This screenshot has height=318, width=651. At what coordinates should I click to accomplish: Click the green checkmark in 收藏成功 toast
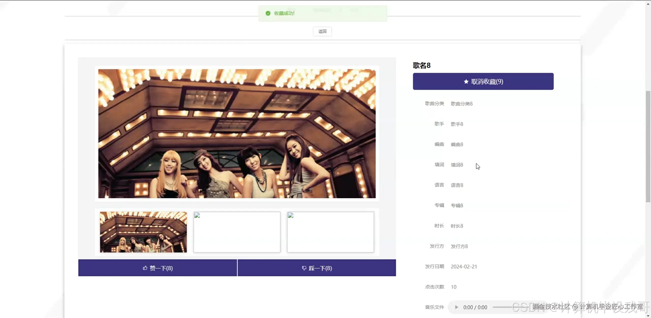point(268,13)
